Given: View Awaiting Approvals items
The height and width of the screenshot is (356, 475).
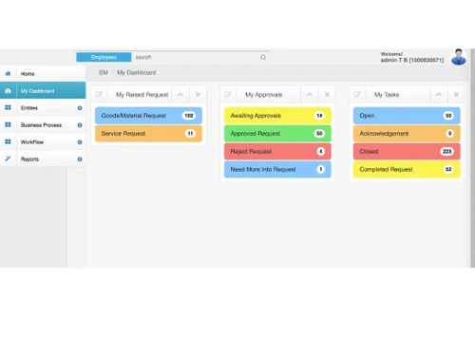Looking at the screenshot, I should (x=277, y=116).
